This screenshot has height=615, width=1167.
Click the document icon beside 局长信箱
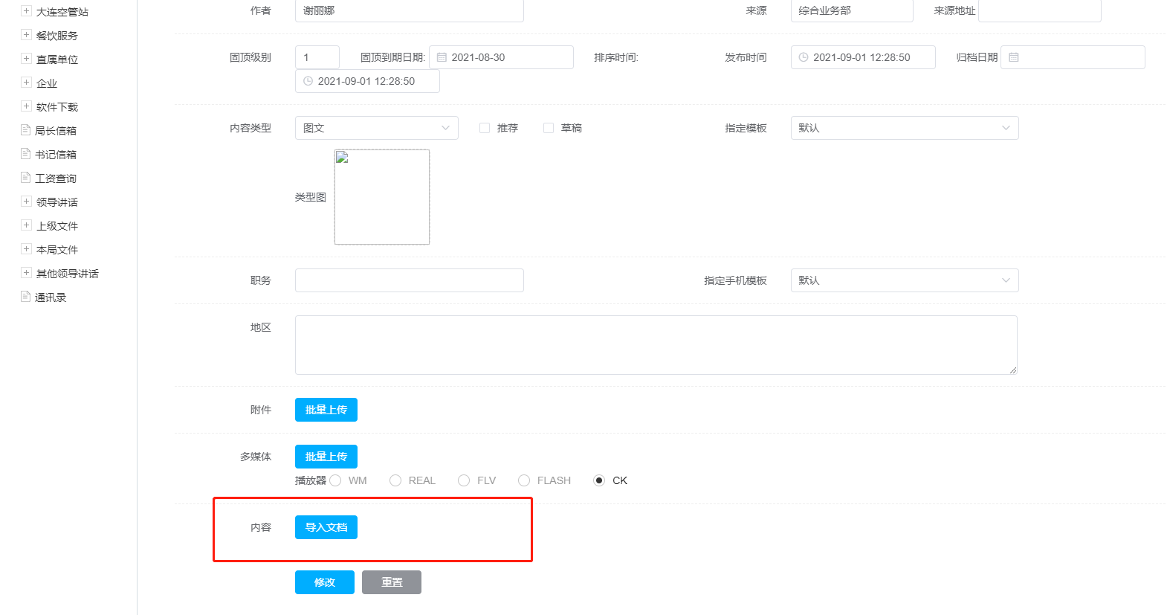pyautogui.click(x=25, y=130)
